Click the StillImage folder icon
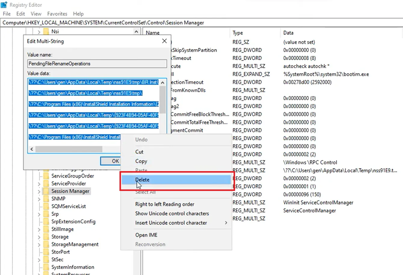The height and width of the screenshot is (275, 403). (46, 229)
